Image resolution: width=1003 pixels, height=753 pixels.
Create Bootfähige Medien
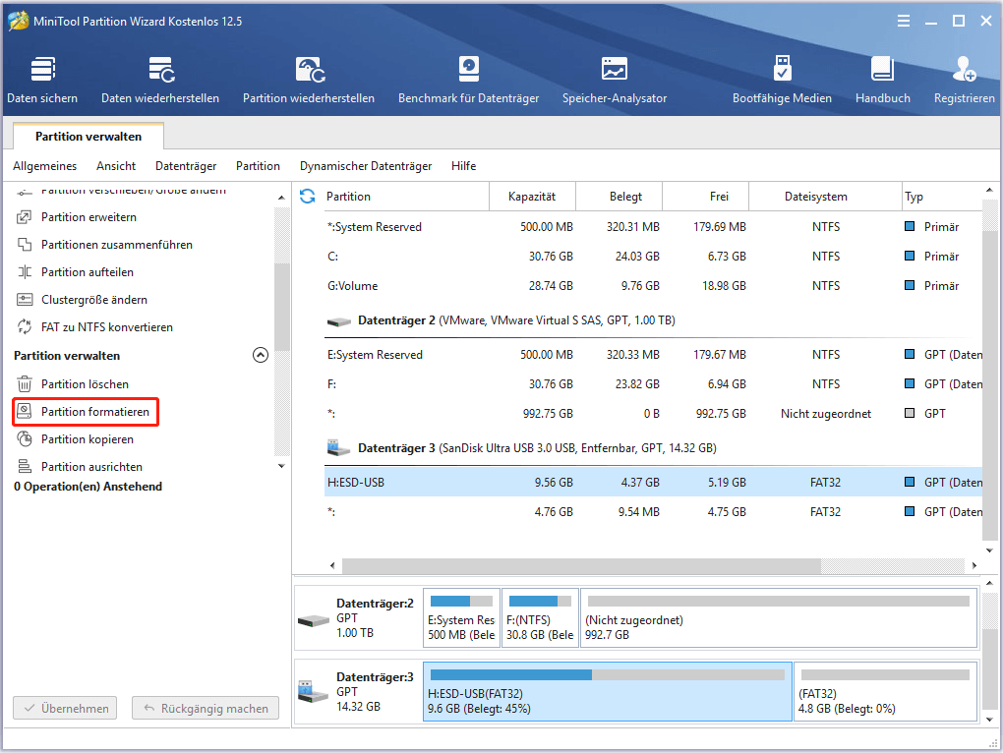pos(782,80)
